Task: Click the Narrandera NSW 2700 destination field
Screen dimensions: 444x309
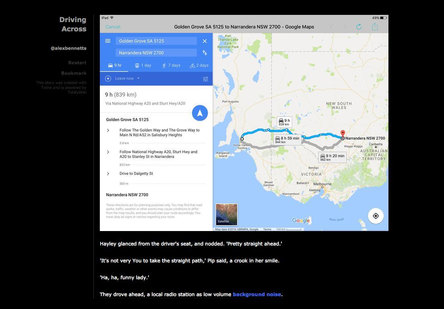Action: click(x=156, y=53)
